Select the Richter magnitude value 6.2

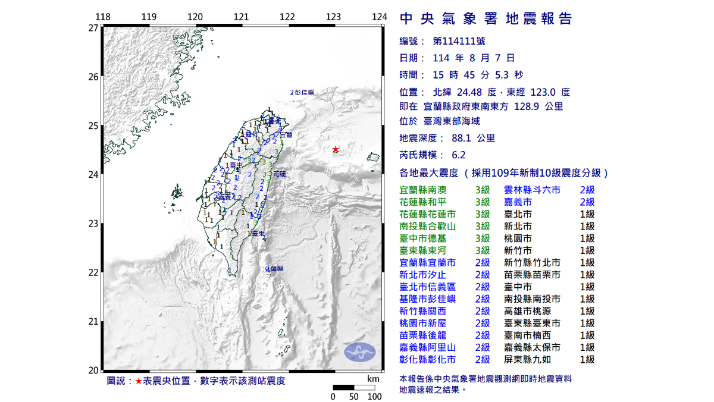(459, 155)
